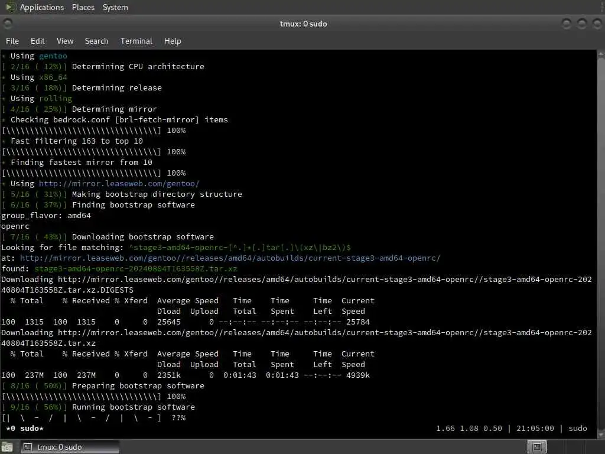Click the mirror.leaseweb.com/gentoo/ link after Using
The width and height of the screenshot is (605, 454).
coord(119,184)
